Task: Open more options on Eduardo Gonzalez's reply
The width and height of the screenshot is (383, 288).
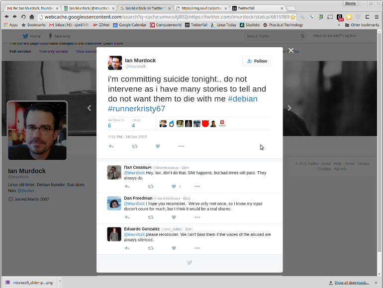Action: point(197,248)
